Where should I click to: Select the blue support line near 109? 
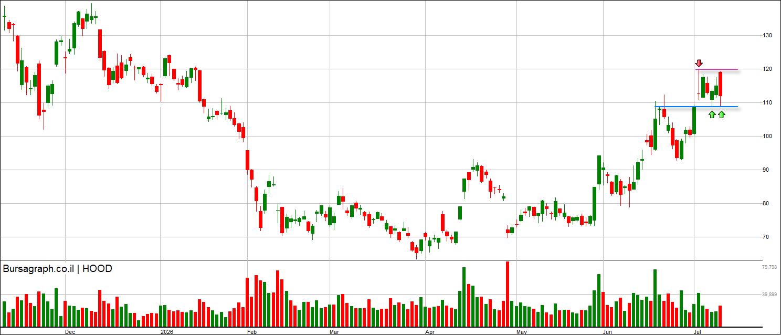696,107
